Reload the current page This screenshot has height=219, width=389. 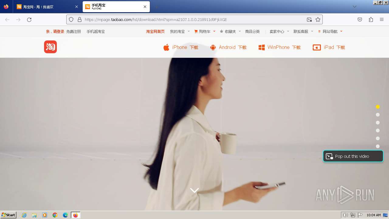(x=29, y=20)
